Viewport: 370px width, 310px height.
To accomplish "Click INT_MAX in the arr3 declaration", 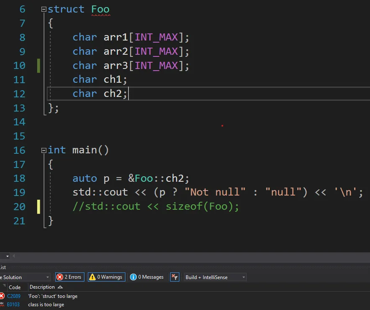I will pyautogui.click(x=156, y=66).
